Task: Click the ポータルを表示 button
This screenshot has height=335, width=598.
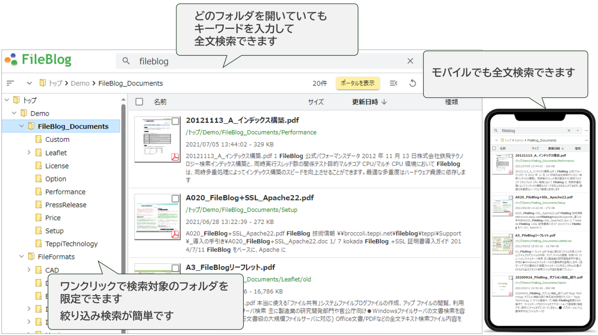Action: 357,83
